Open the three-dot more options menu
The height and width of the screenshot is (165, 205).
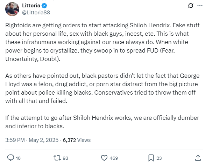click(x=200, y=6)
